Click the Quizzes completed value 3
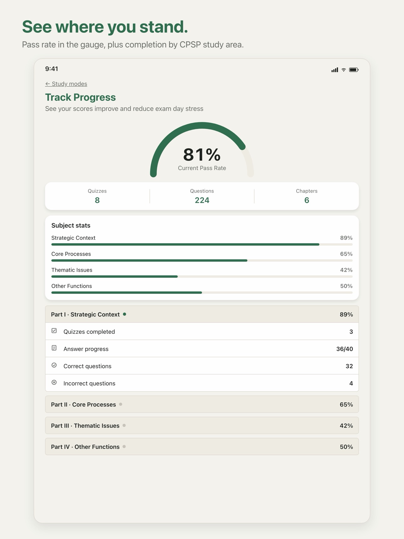Viewport: 404px width, 539px height. tap(351, 332)
